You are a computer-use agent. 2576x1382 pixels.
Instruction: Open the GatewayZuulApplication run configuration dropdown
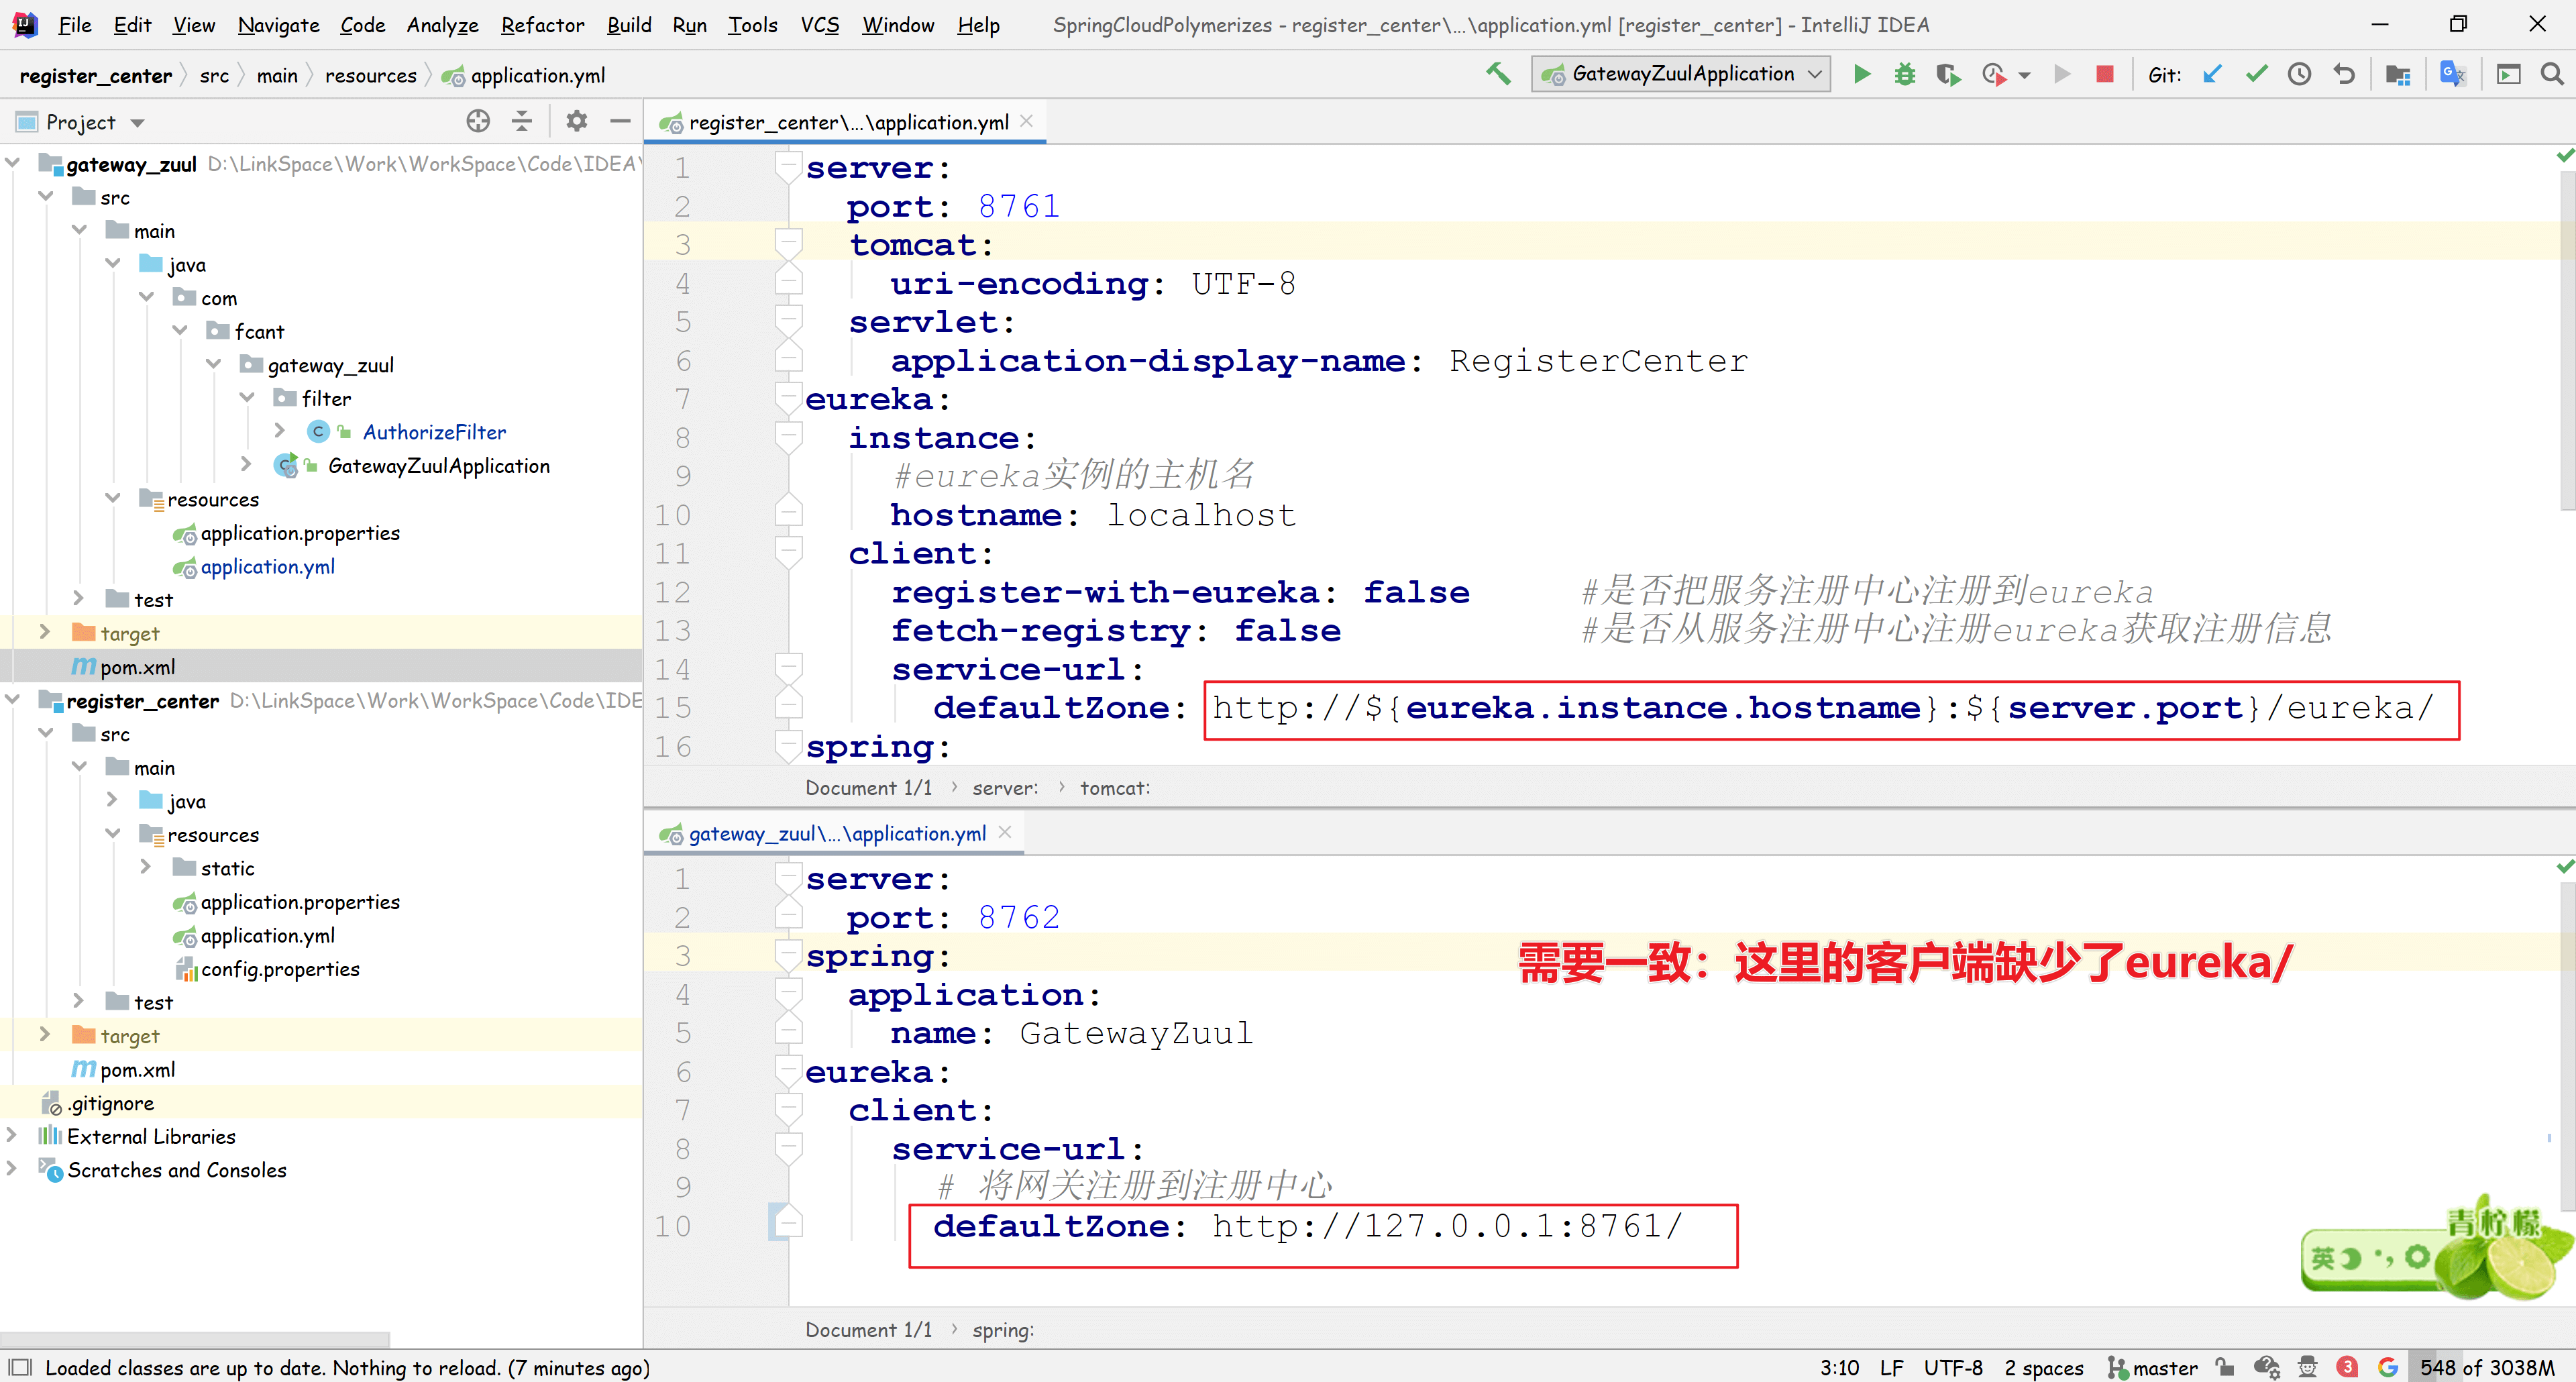pos(1680,74)
